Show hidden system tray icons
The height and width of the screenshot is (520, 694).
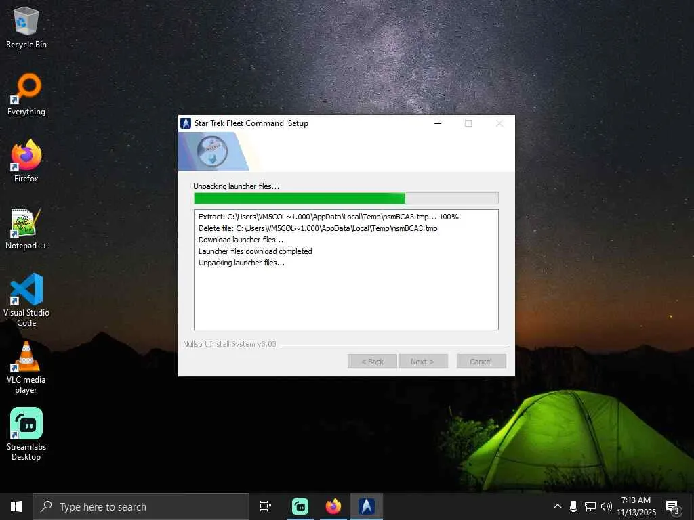click(558, 506)
